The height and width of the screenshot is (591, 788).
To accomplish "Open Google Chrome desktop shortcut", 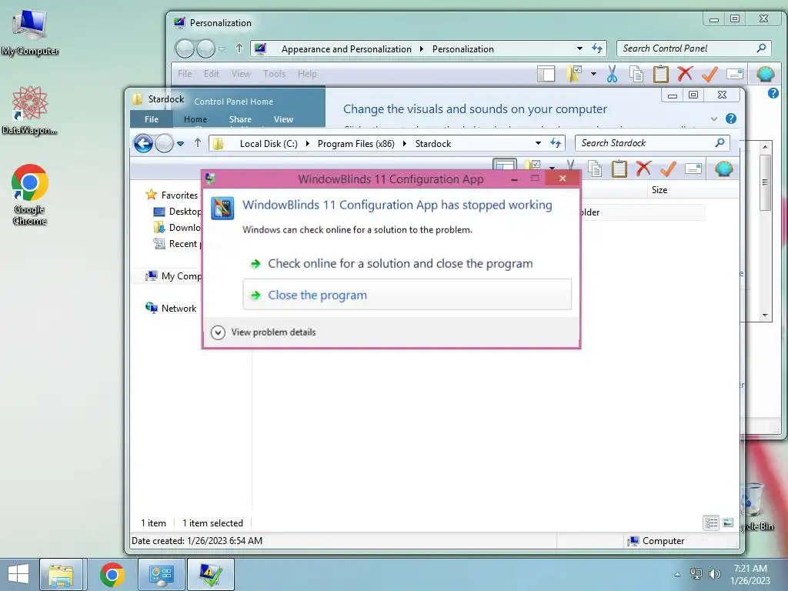I will click(x=30, y=194).
